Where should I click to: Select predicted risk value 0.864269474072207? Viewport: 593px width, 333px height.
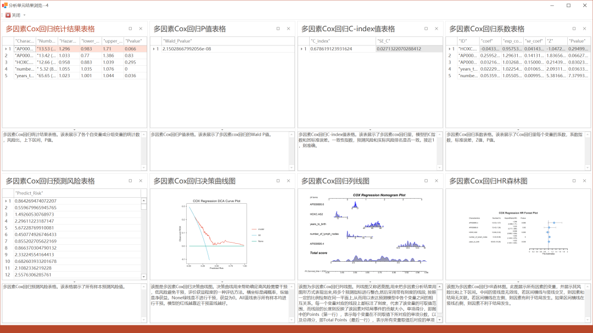(x=77, y=201)
